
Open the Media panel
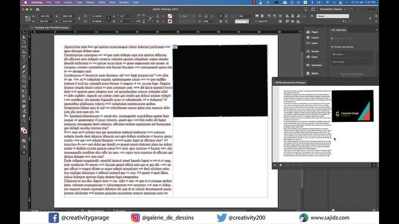pyautogui.click(x=312, y=73)
